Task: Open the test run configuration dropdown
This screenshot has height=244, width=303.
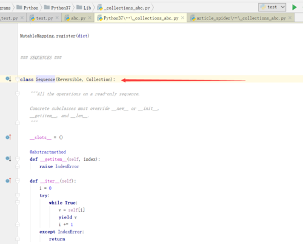Action: 272,7
